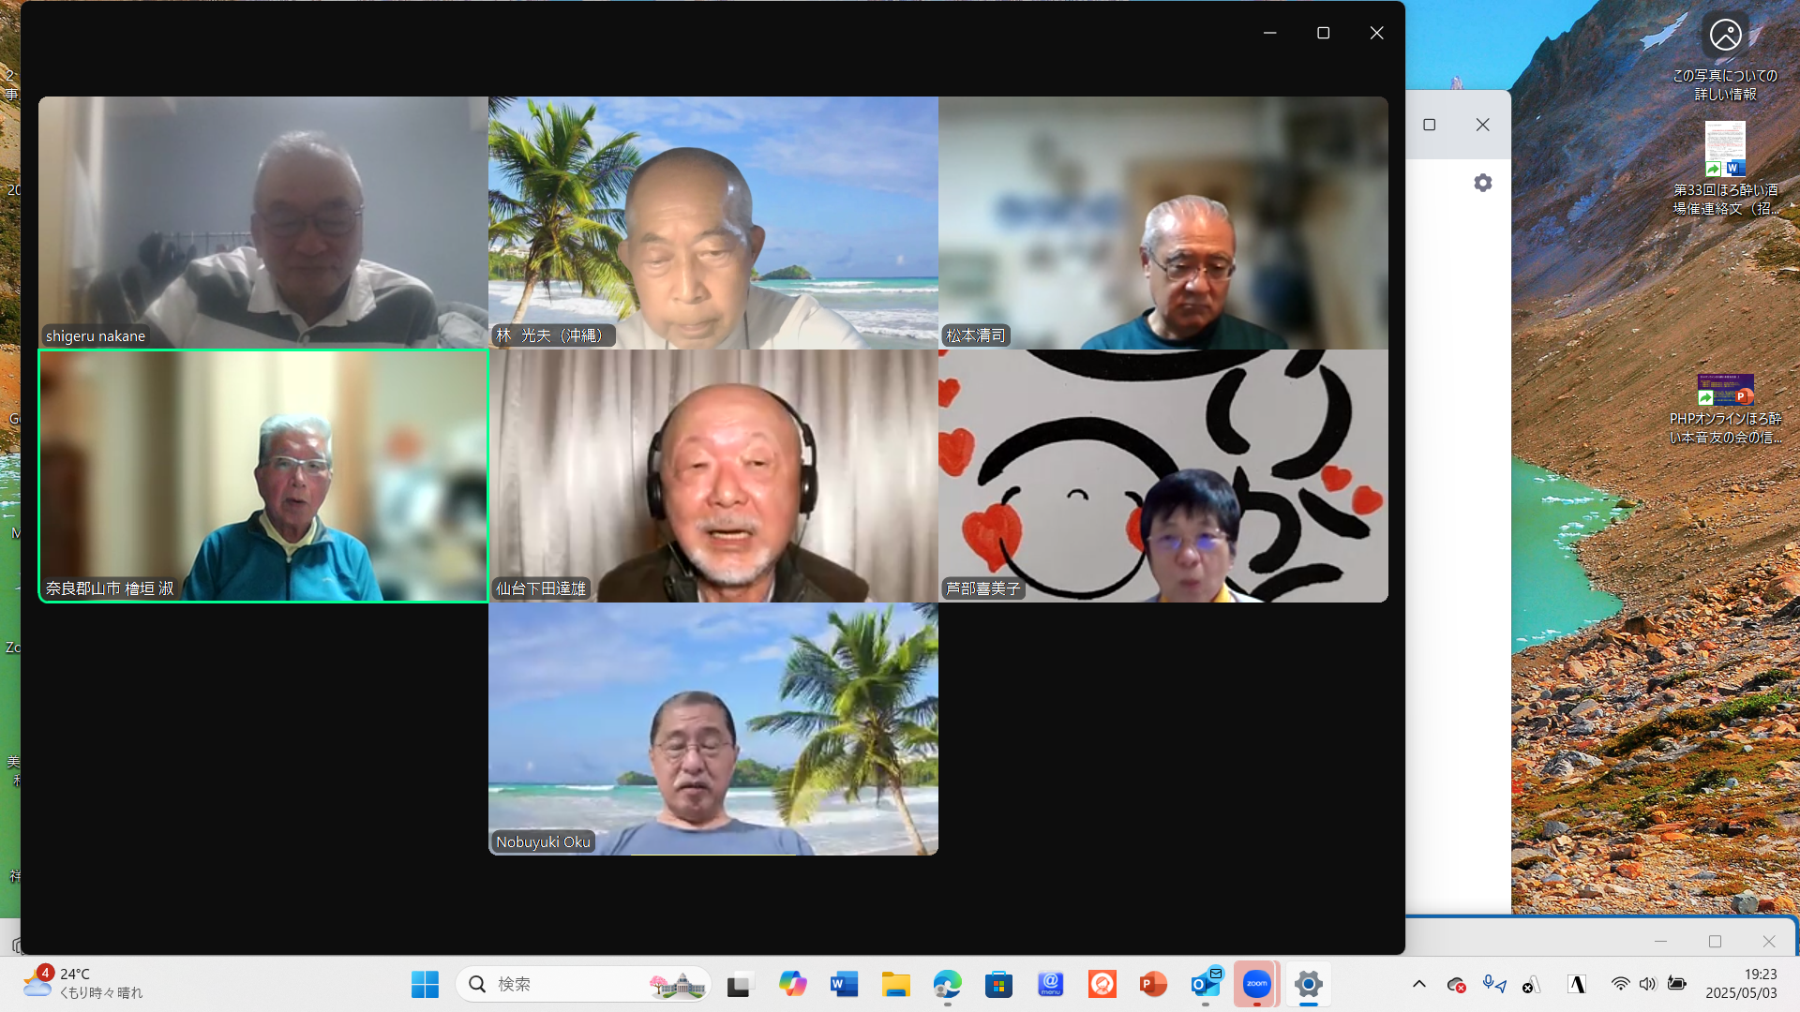Open Microsoft Store taskbar icon
This screenshot has width=1800, height=1012.
click(998, 984)
